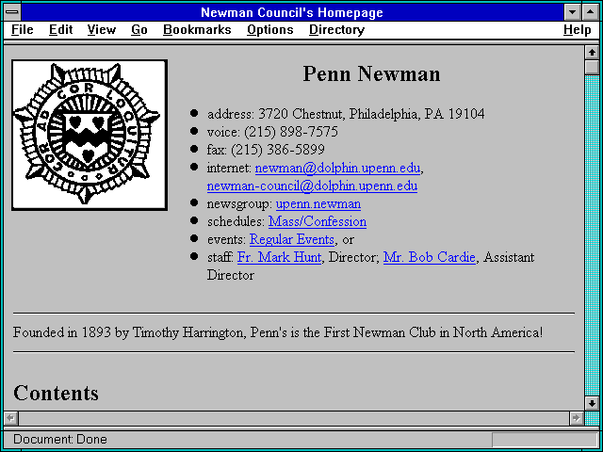
Task: Click the horizontal scrollbar track
Action: [293, 418]
